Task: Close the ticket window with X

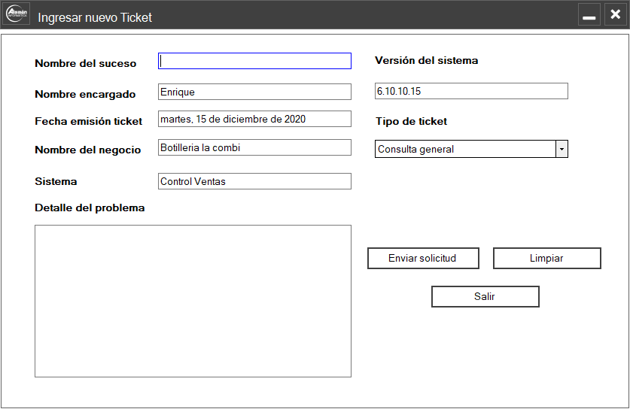Action: pyautogui.click(x=615, y=15)
